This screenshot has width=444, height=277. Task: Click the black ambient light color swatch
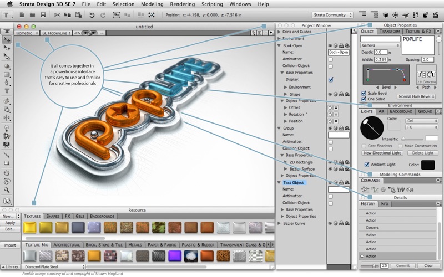coord(428,165)
